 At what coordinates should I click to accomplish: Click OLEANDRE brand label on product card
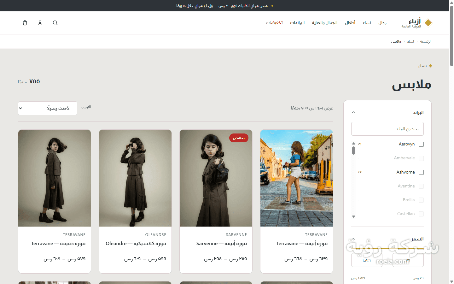click(x=156, y=235)
